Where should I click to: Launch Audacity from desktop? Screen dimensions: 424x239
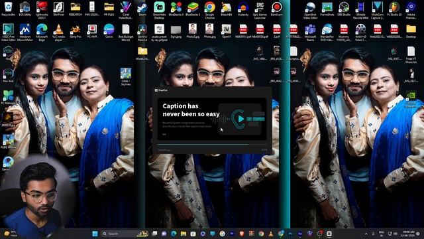click(243, 9)
